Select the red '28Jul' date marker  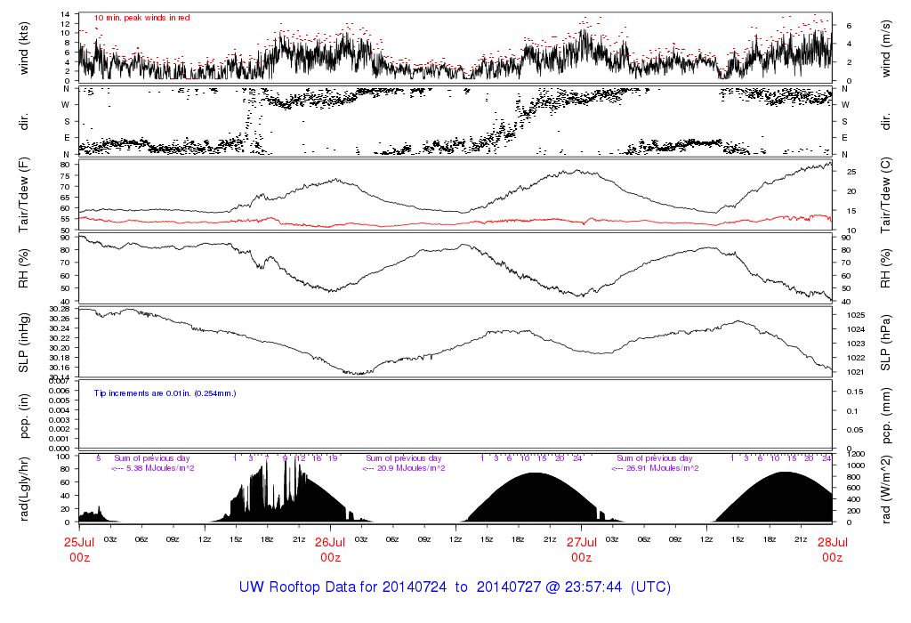(832, 541)
